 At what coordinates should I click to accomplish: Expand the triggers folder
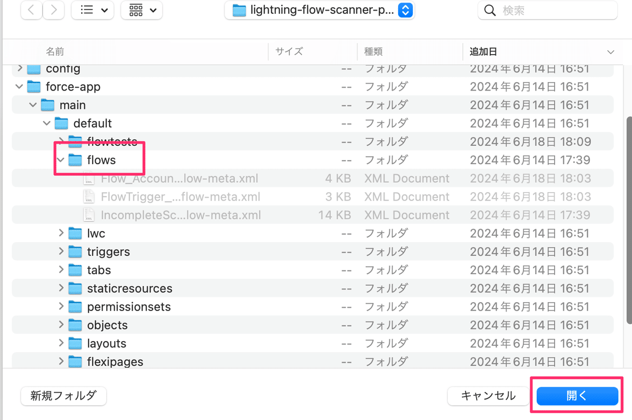point(61,251)
